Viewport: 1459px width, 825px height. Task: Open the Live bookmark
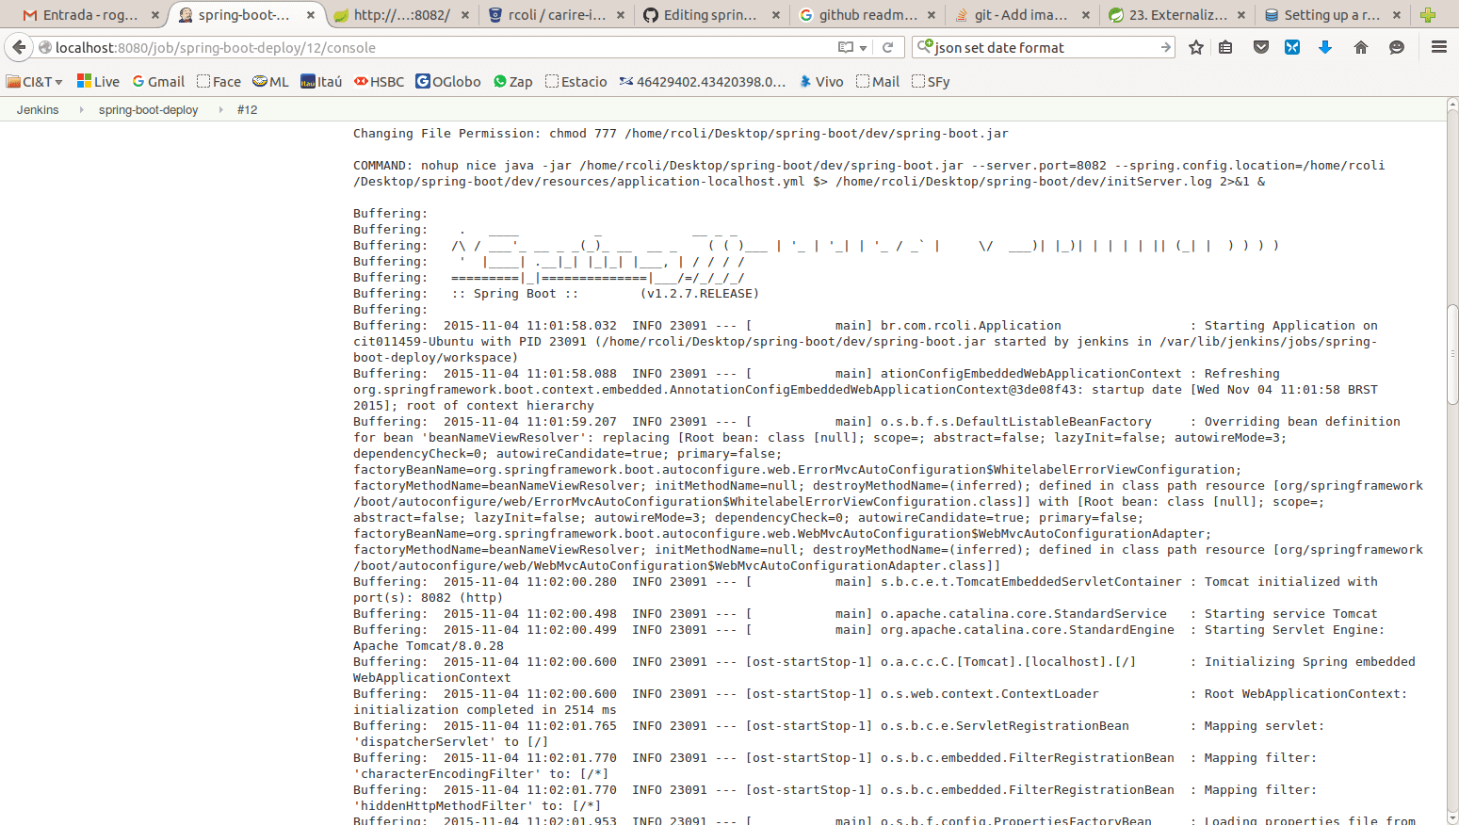98,82
